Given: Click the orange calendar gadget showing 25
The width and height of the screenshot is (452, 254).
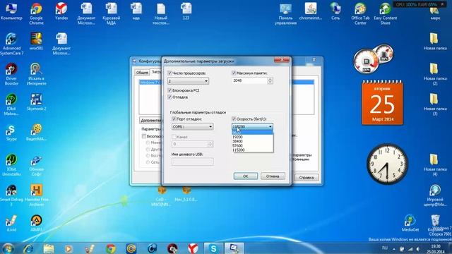Looking at the screenshot, I should point(382,102).
